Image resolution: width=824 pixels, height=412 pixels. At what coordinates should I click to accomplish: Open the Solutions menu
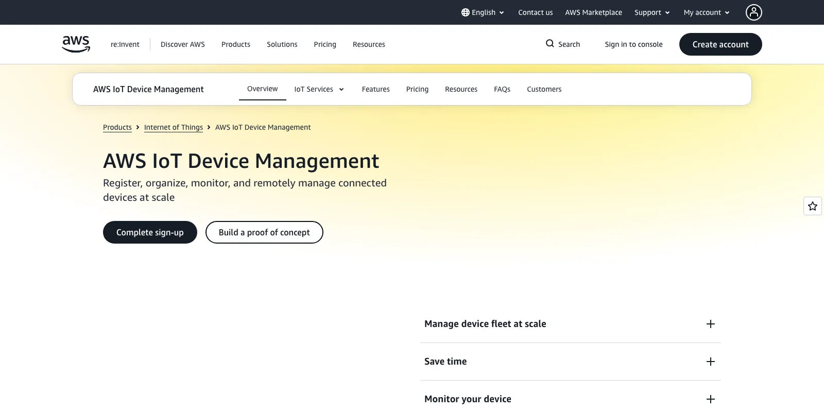tap(282, 44)
